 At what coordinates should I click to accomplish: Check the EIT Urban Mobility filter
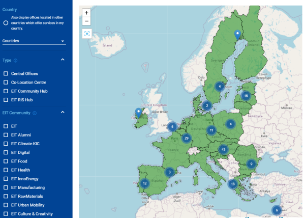point(6,205)
